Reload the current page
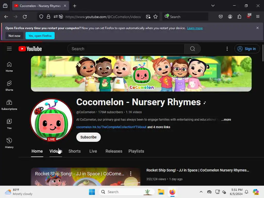 [25, 17]
